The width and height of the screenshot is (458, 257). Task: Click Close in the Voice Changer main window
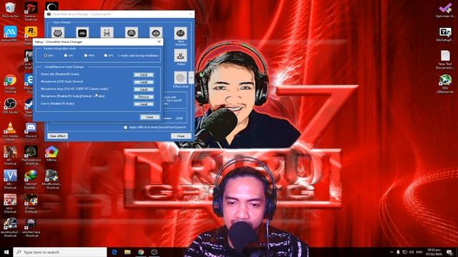181,136
